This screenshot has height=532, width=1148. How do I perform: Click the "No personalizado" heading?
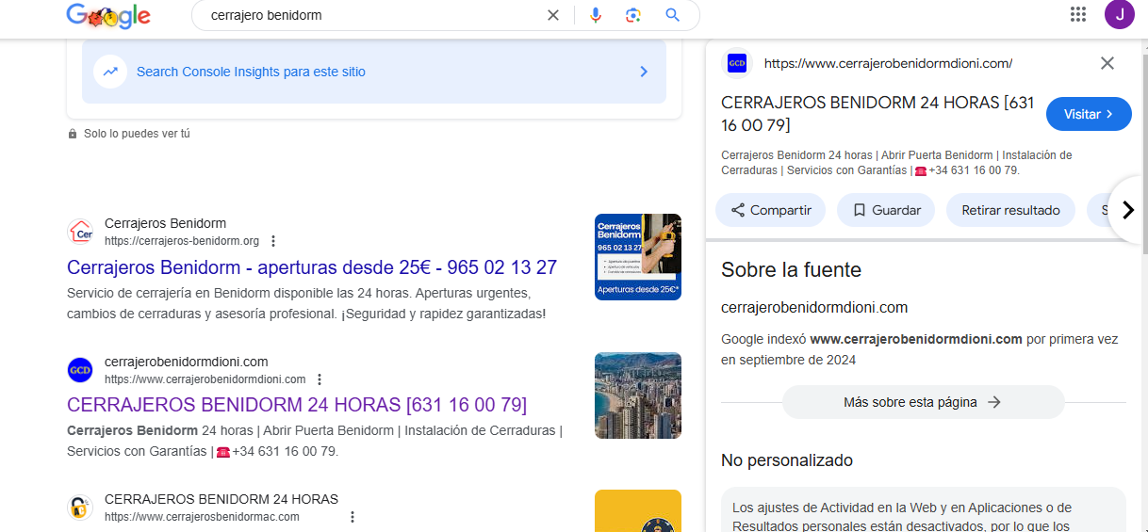coord(787,460)
